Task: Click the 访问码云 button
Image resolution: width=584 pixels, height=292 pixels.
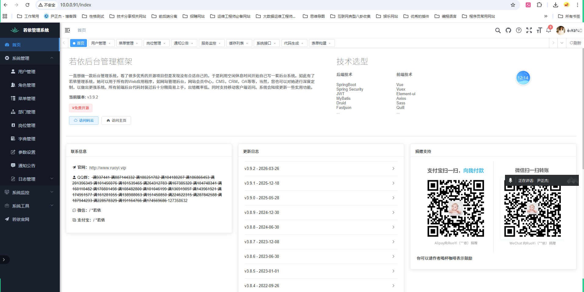Action: [x=84, y=121]
